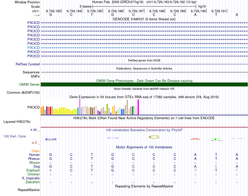Click position marker 9,729,189
Screen dimensions: 248x196
(x=178, y=11)
